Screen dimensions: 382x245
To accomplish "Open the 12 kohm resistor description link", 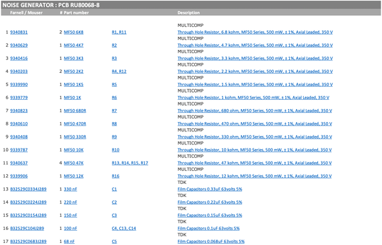I will (255, 177).
